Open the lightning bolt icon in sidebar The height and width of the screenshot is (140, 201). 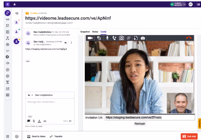pyautogui.click(x=7, y=57)
